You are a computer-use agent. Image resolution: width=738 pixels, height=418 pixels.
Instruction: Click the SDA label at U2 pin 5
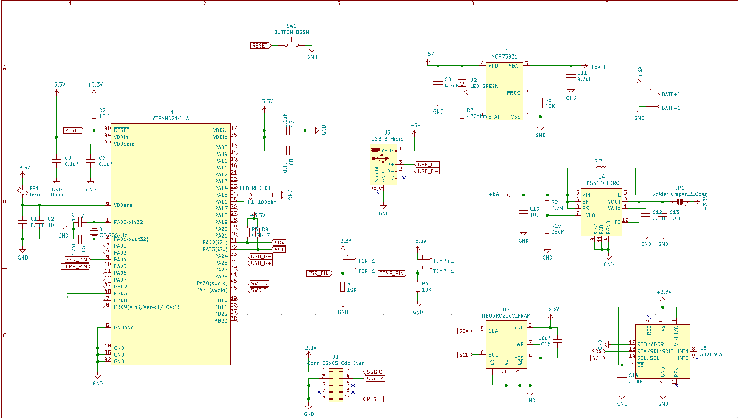464,331
